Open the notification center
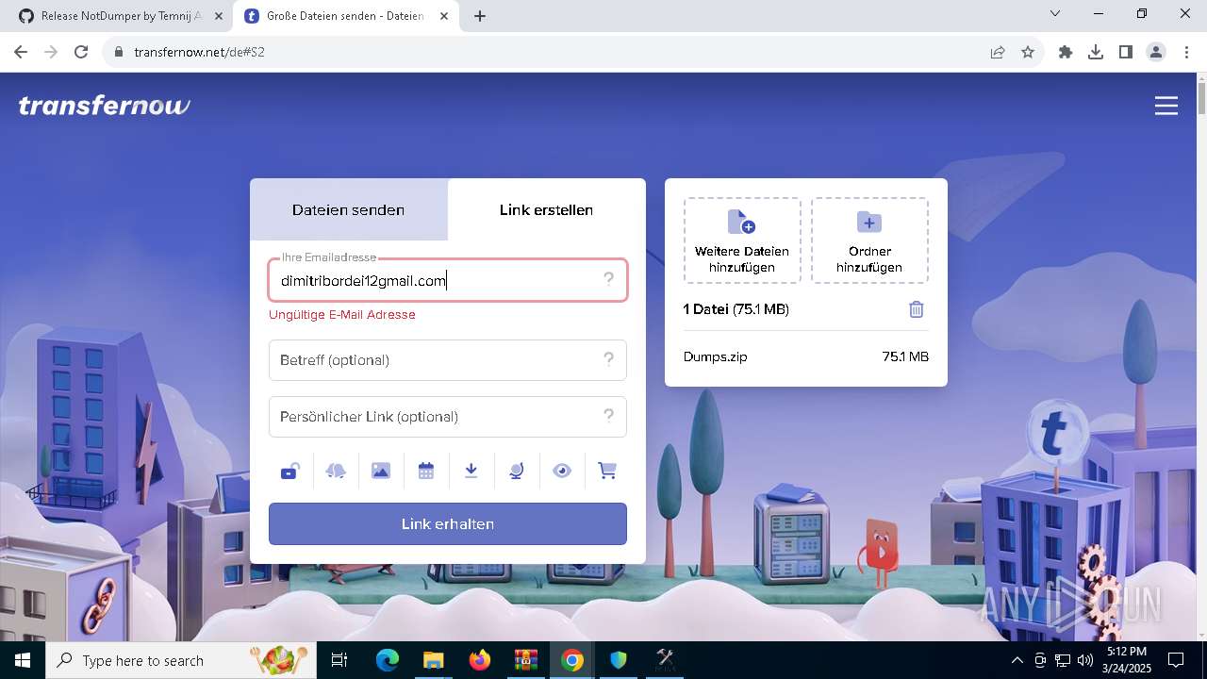The height and width of the screenshot is (679, 1207). pyautogui.click(x=1176, y=660)
